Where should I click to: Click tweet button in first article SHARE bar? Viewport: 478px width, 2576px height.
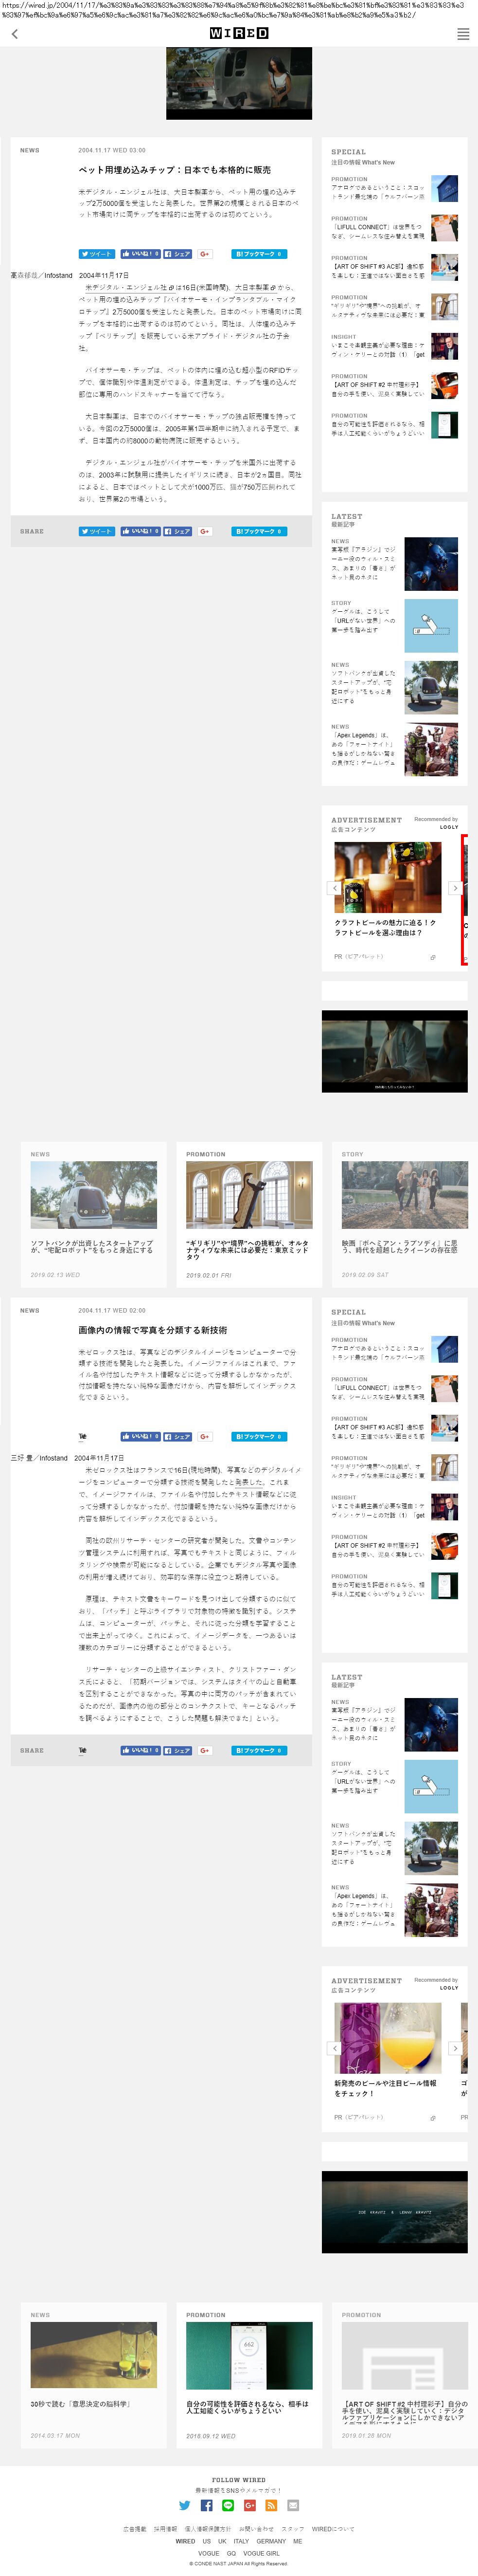[x=97, y=531]
